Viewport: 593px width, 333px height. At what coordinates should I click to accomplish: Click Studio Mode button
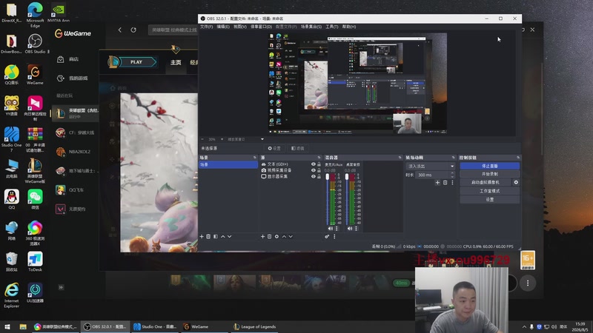(490, 191)
